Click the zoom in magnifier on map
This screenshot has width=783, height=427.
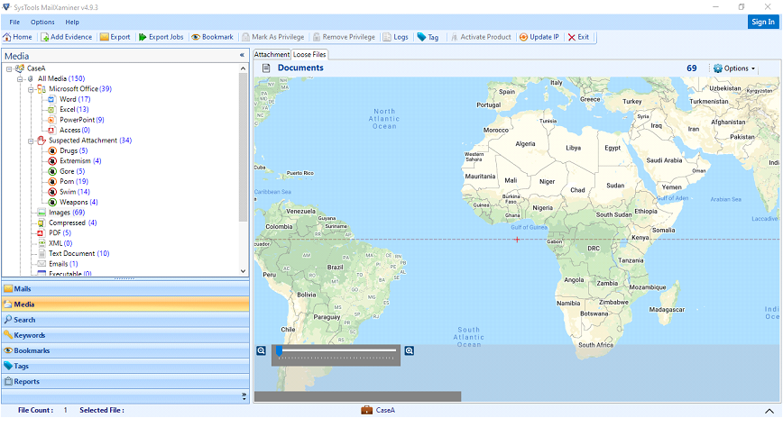tap(410, 350)
